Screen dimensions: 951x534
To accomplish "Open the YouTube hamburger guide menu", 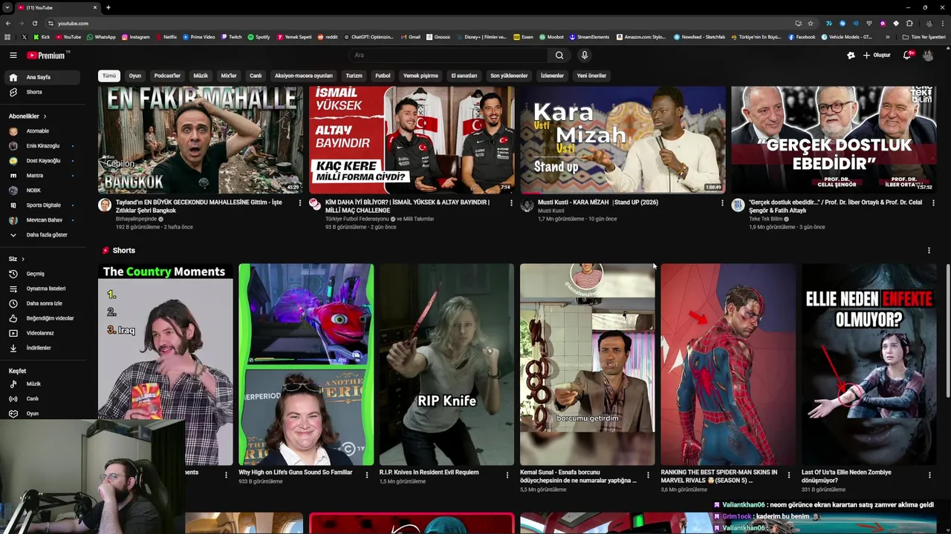I will click(13, 55).
